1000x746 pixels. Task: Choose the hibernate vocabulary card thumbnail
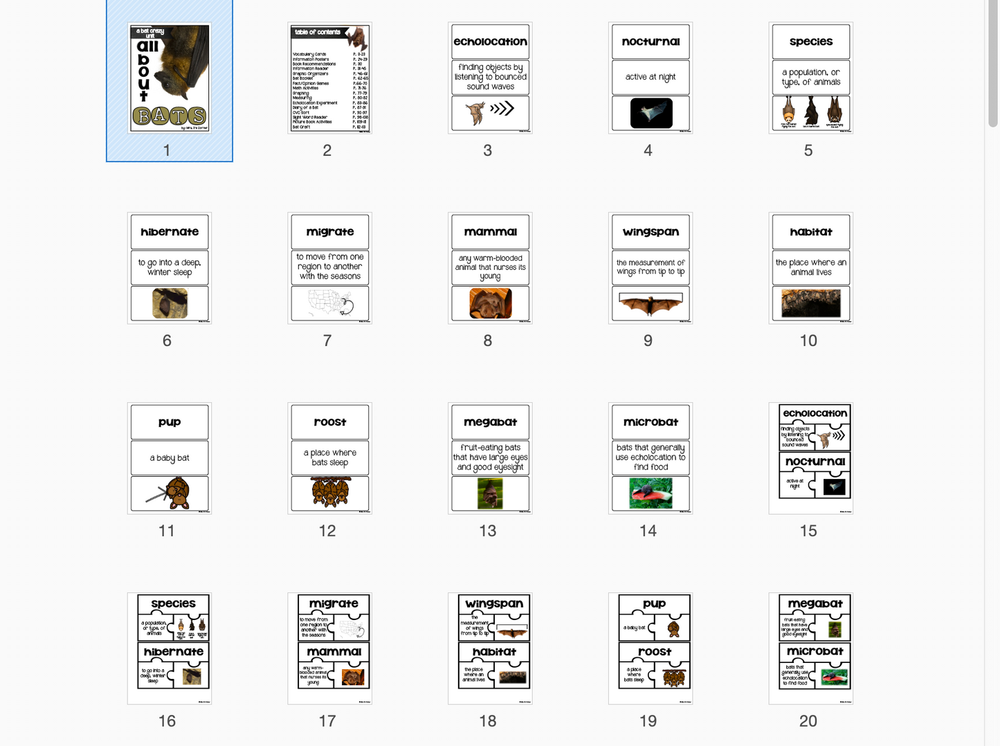170,269
